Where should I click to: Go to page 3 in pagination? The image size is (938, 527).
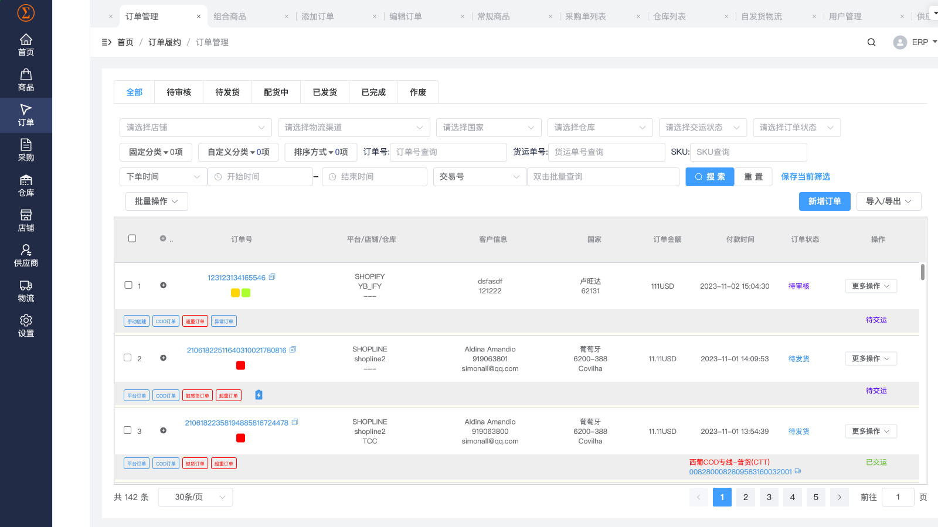[769, 497]
